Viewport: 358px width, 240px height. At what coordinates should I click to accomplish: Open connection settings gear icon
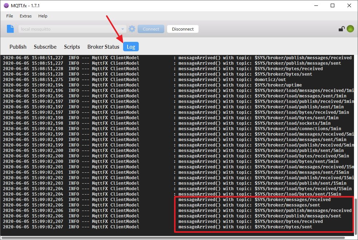pyautogui.click(x=132, y=29)
